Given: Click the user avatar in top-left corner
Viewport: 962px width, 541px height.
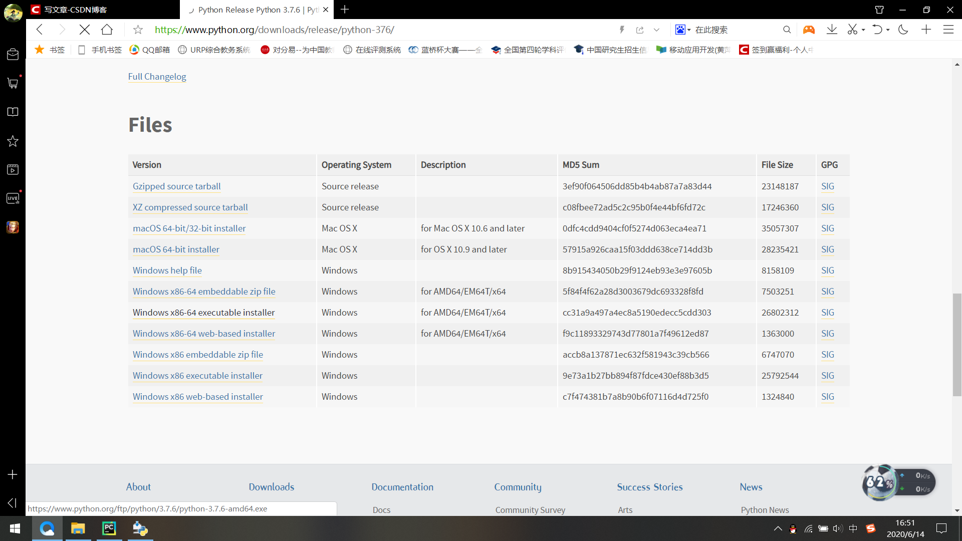Looking at the screenshot, I should pyautogui.click(x=13, y=12).
